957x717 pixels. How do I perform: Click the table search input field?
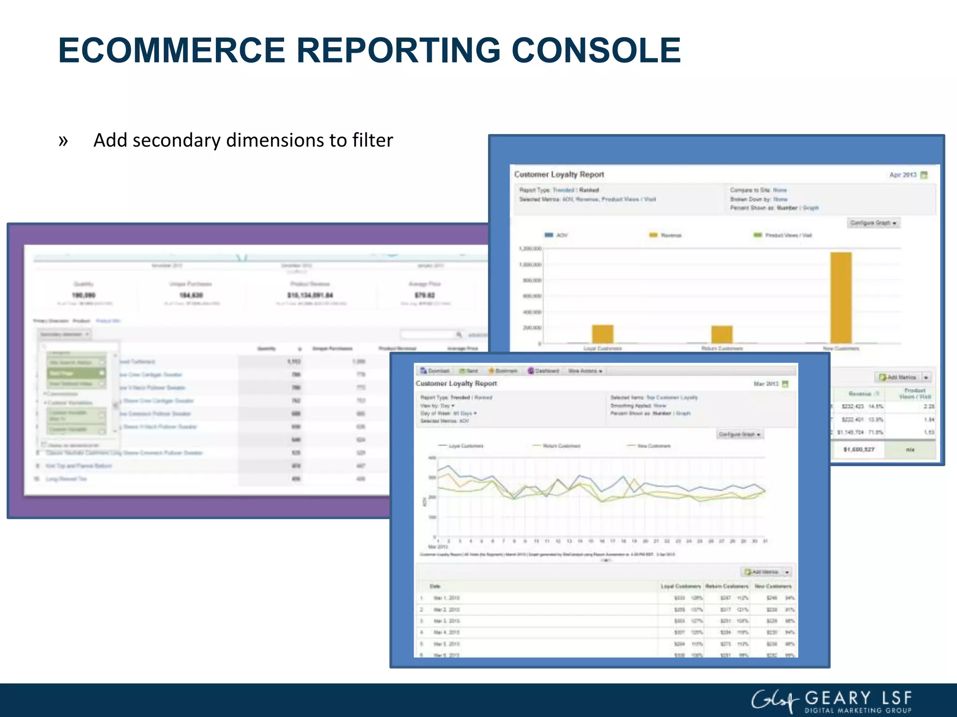pos(428,334)
